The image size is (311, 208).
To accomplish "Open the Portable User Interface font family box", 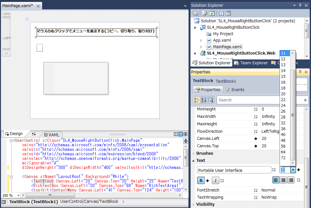I will (234, 170).
